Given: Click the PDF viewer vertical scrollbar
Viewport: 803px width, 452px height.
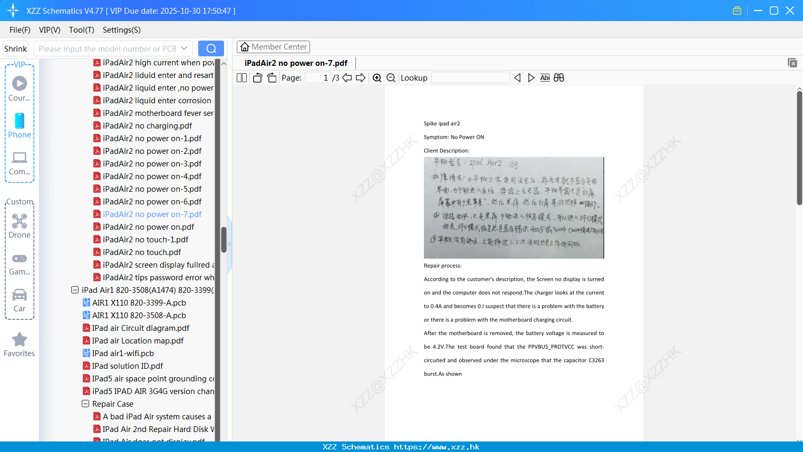Looking at the screenshot, I should point(799,148).
